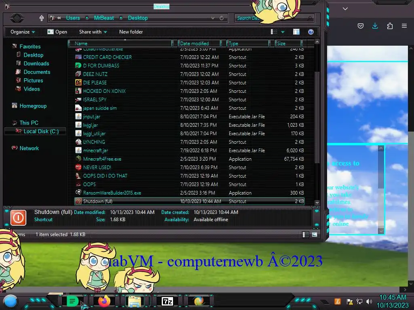Image resolution: width=414 pixels, height=310 pixels.
Task: Click the Desktop breadcrumb in address bar
Action: tap(138, 18)
